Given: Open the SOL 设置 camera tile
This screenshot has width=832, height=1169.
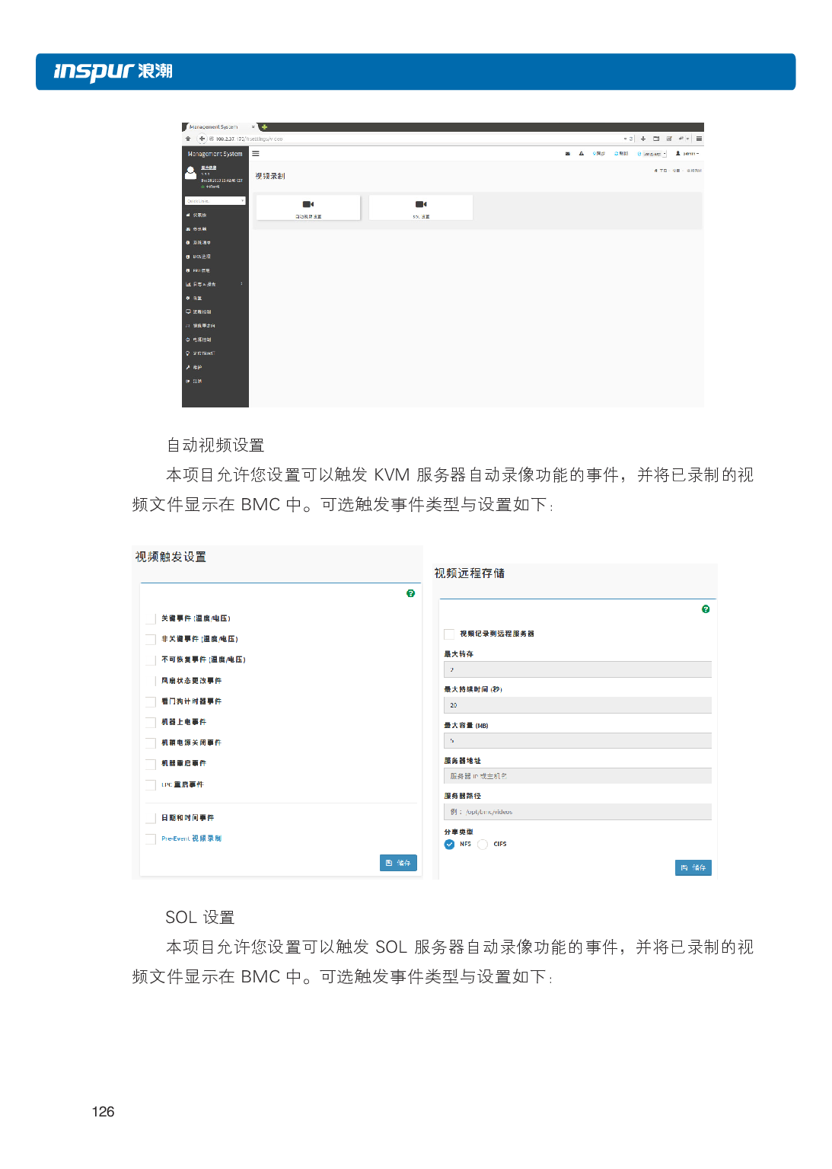Looking at the screenshot, I should pos(421,207).
